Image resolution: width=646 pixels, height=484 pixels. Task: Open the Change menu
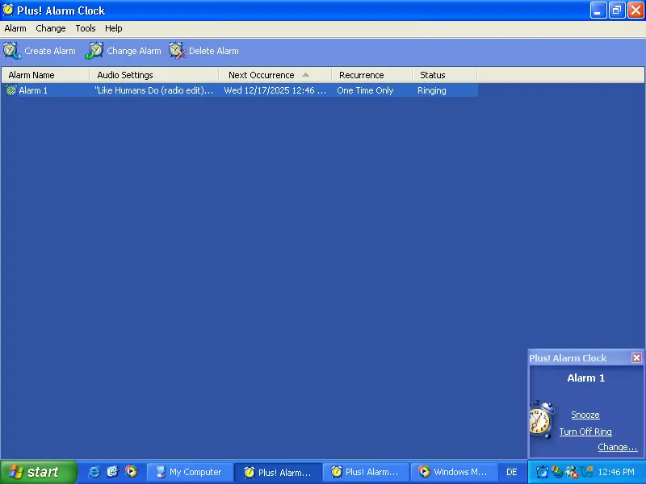coord(51,28)
